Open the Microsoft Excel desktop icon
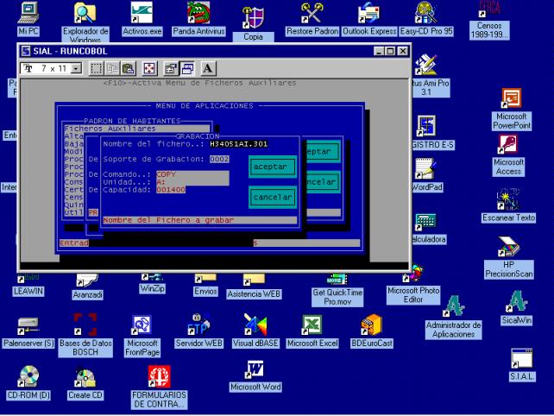The image size is (554, 416). [x=312, y=331]
